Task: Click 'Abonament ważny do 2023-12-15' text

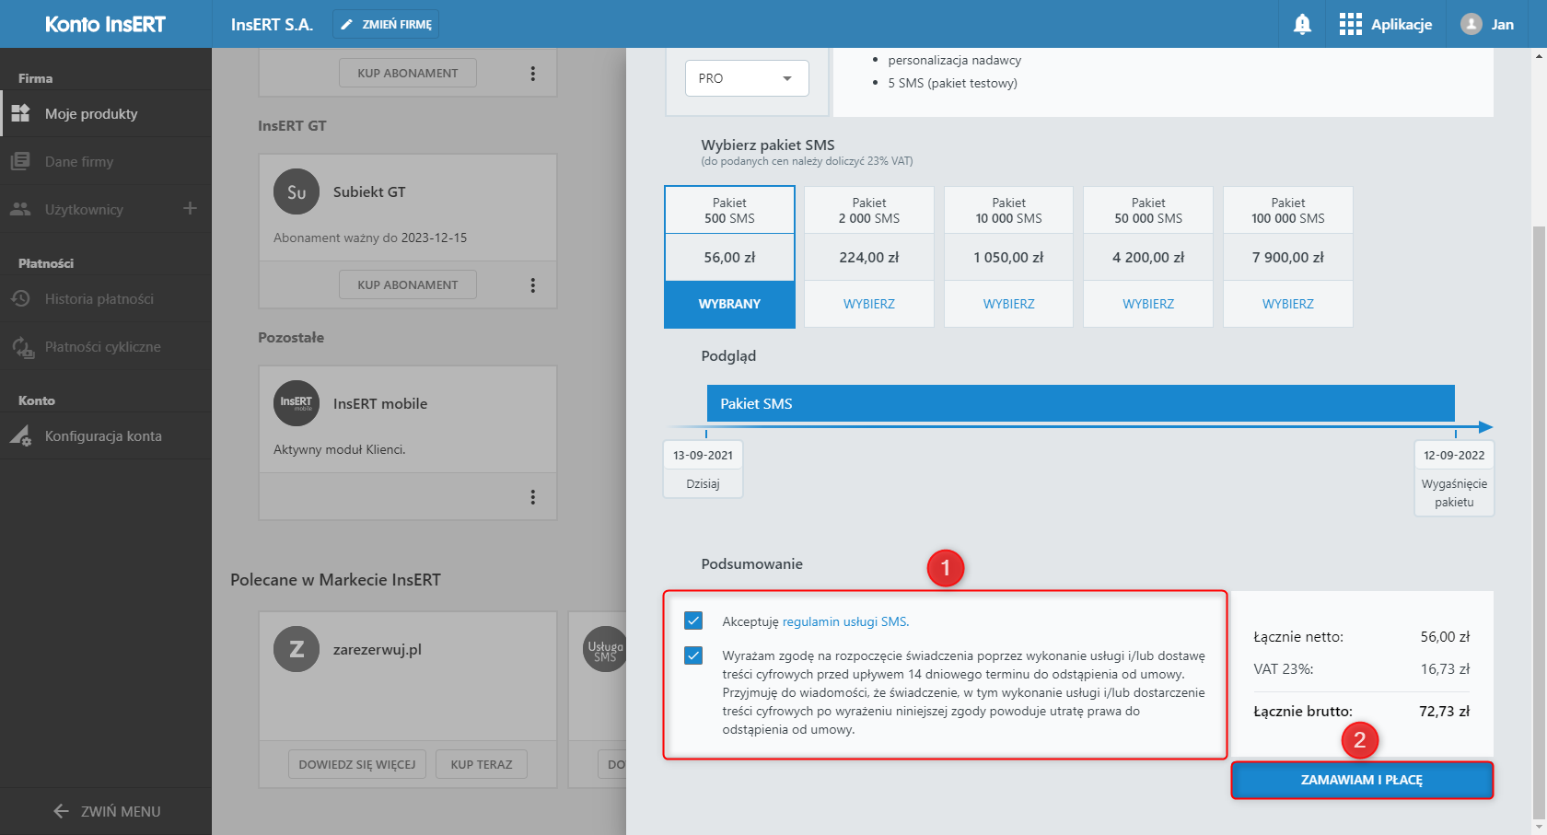Action: (370, 238)
